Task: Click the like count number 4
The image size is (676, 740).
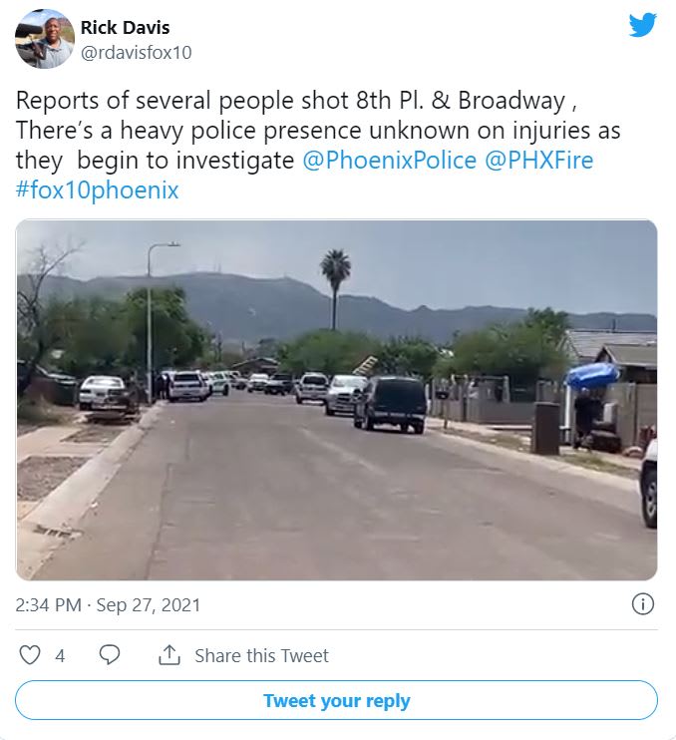Action: [x=60, y=655]
